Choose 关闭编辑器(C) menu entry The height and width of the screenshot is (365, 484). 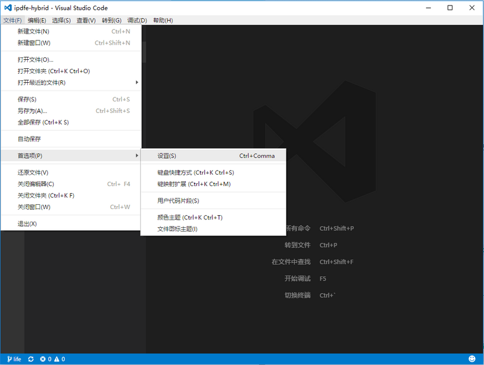pos(71,184)
